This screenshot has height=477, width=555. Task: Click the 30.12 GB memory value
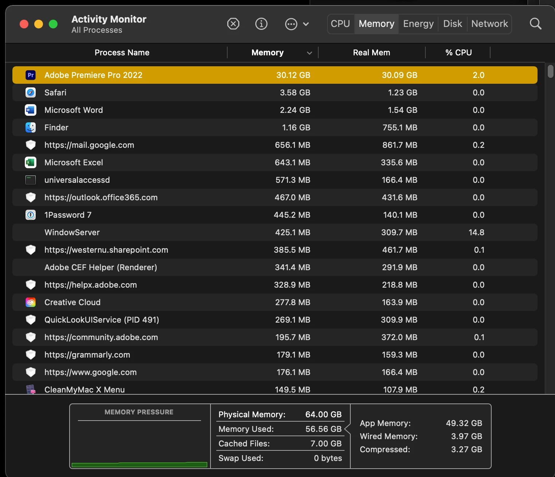[293, 75]
